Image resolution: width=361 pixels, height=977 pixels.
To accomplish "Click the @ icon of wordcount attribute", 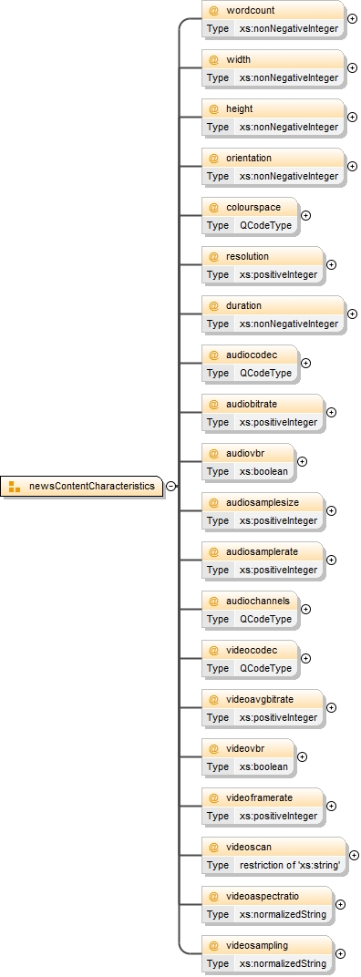I will pyautogui.click(x=214, y=11).
